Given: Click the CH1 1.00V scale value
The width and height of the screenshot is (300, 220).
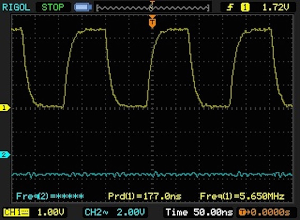Looking at the screenshot, I should [51, 213].
